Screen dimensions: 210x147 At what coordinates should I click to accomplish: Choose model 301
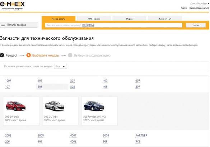(40, 142)
